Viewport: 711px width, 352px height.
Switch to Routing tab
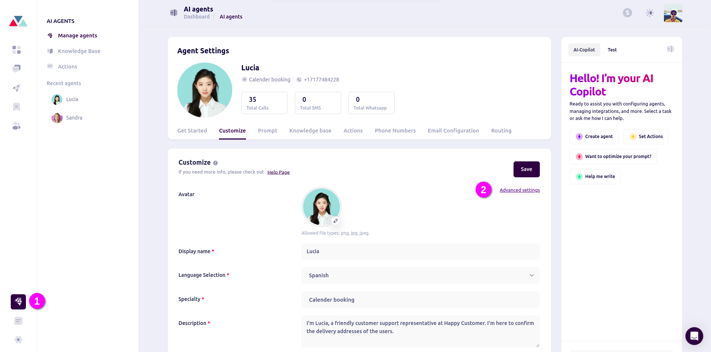pyautogui.click(x=501, y=131)
